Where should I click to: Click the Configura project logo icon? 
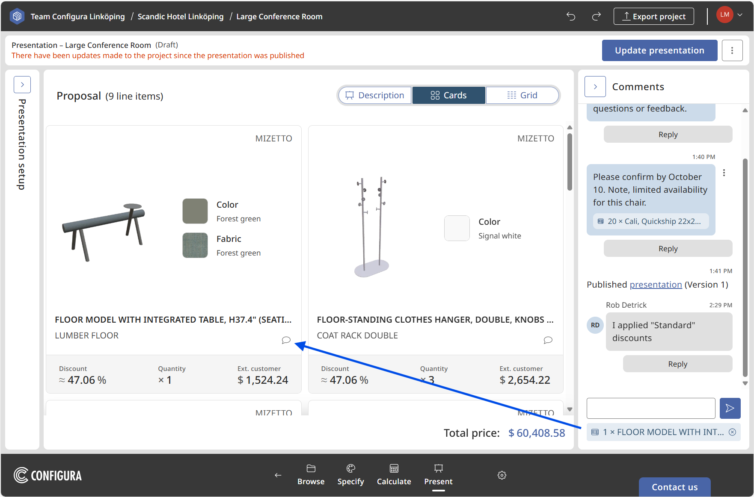[x=17, y=16]
